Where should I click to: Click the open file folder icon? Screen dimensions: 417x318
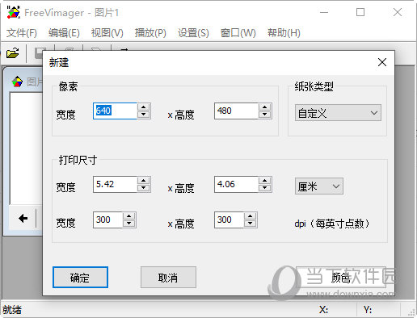click(13, 52)
